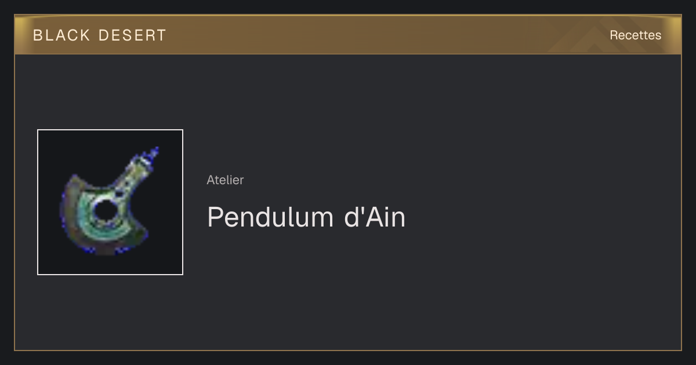Click the circular hole of the pendulum image
696x365 pixels.
coord(106,211)
